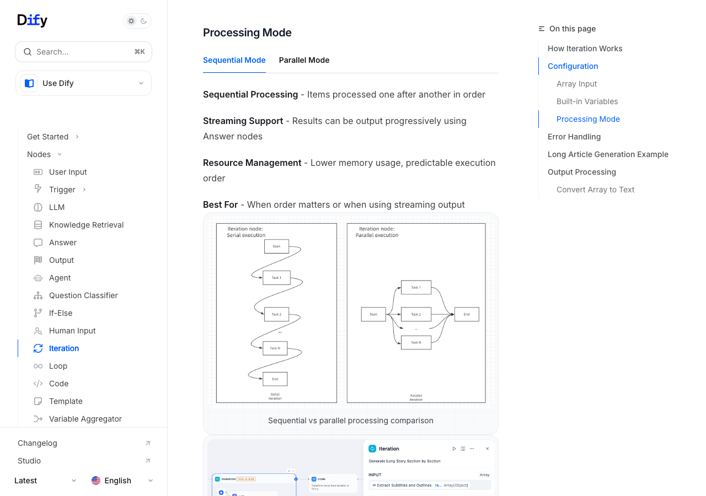Click the Knowledge Retrieval database icon
The image size is (706, 496).
coord(38,225)
